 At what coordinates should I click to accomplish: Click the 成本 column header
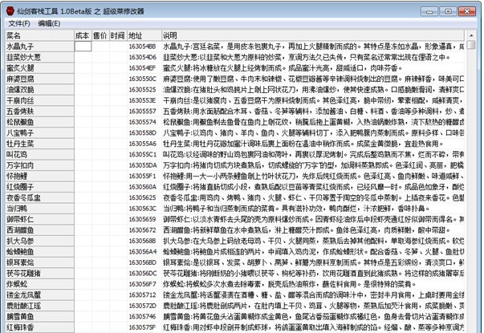(x=83, y=36)
